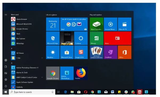Open the Films & TV tile
160x97 pixels.
(x=125, y=24)
